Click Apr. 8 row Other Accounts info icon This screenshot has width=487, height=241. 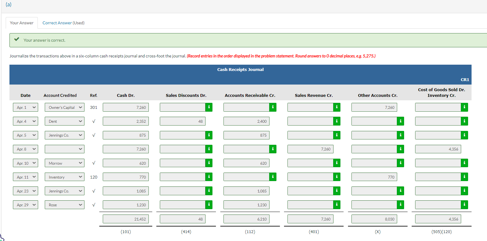(x=400, y=149)
